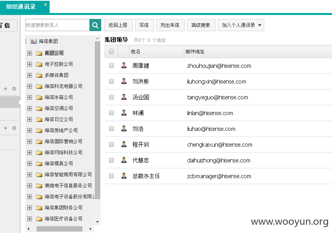The image size is (332, 233).
Task: Click the horizontal scrollbar under the tree
Action: click(59, 229)
